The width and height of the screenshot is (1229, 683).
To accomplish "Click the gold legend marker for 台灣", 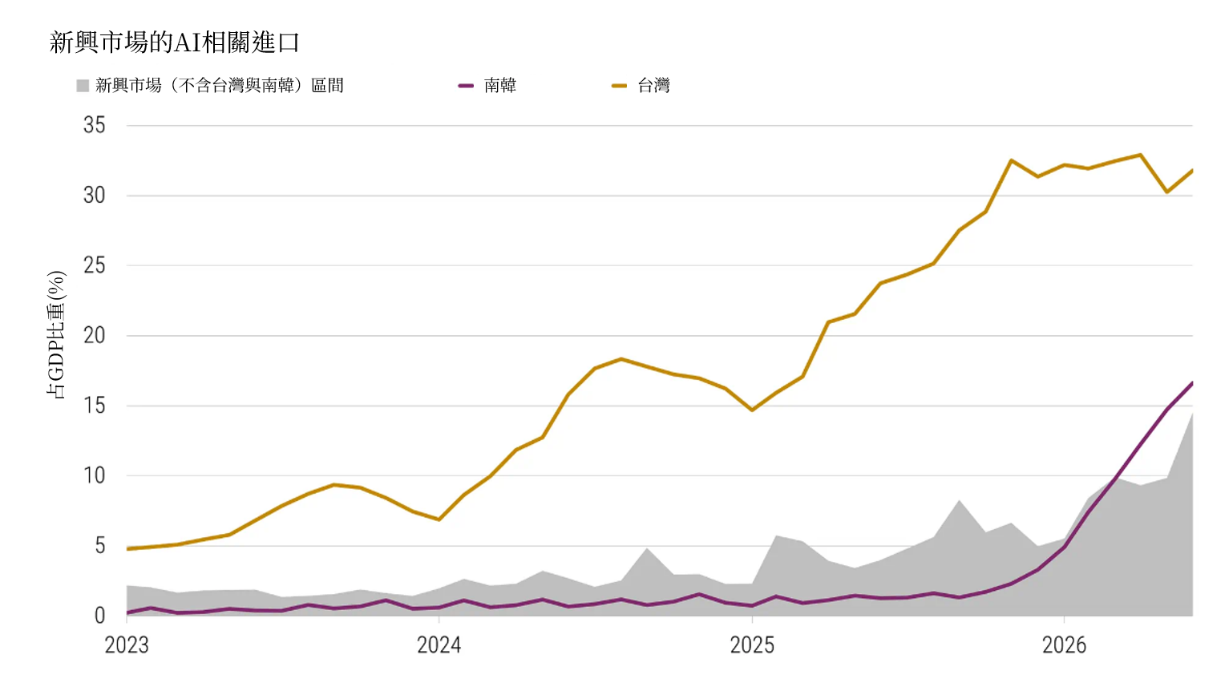I will 619,86.
